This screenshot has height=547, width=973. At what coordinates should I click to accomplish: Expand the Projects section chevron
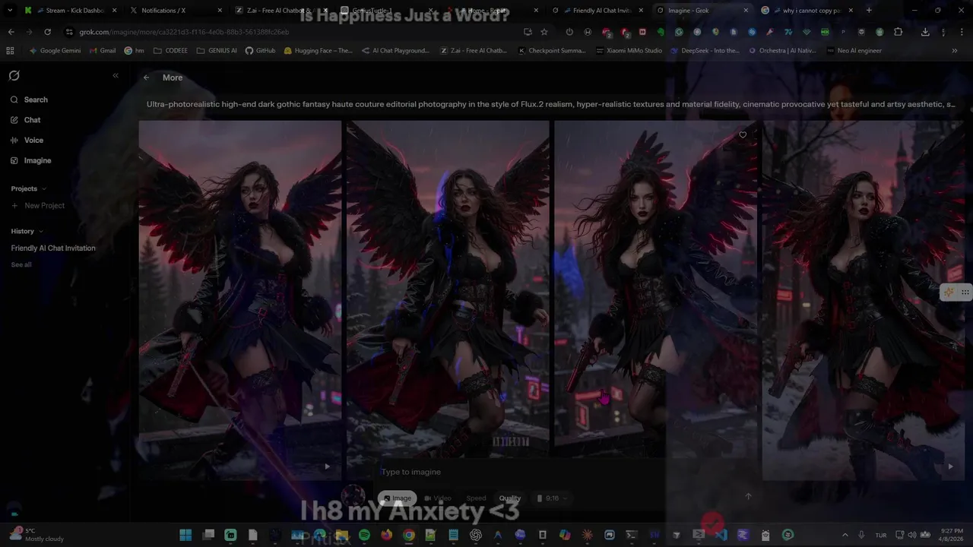(x=43, y=188)
